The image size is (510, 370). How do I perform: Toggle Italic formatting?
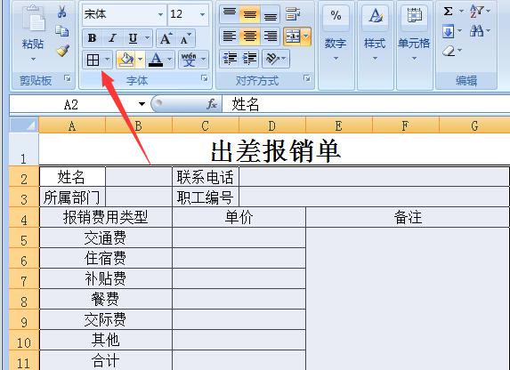click(112, 38)
